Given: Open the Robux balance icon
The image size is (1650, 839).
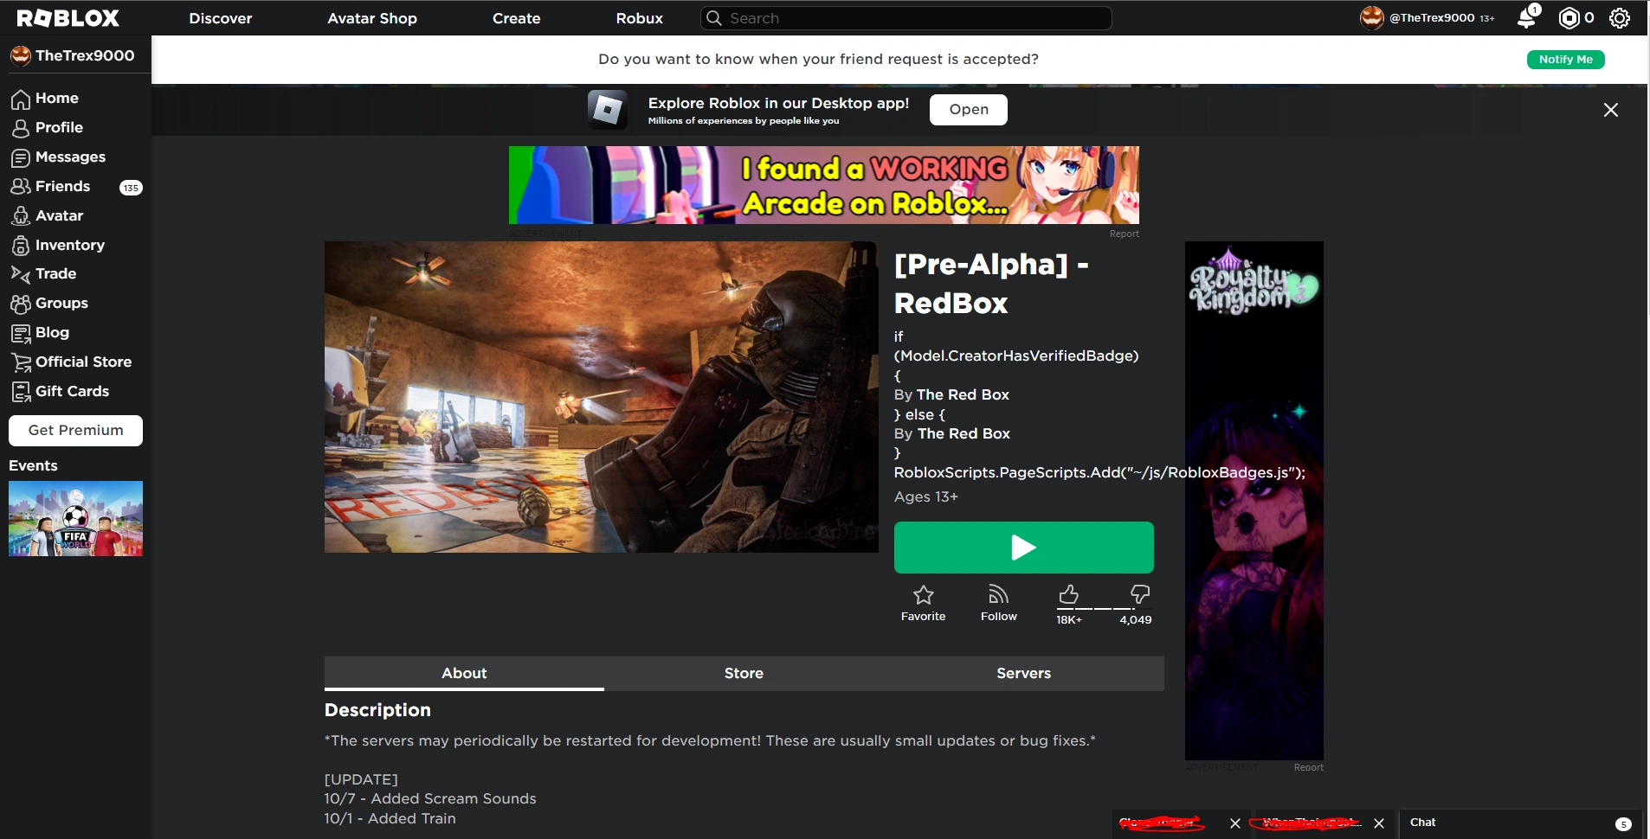Looking at the screenshot, I should point(1569,18).
